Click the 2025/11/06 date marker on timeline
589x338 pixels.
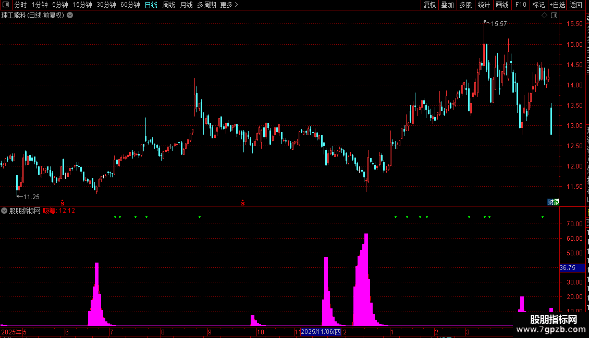(x=321, y=332)
